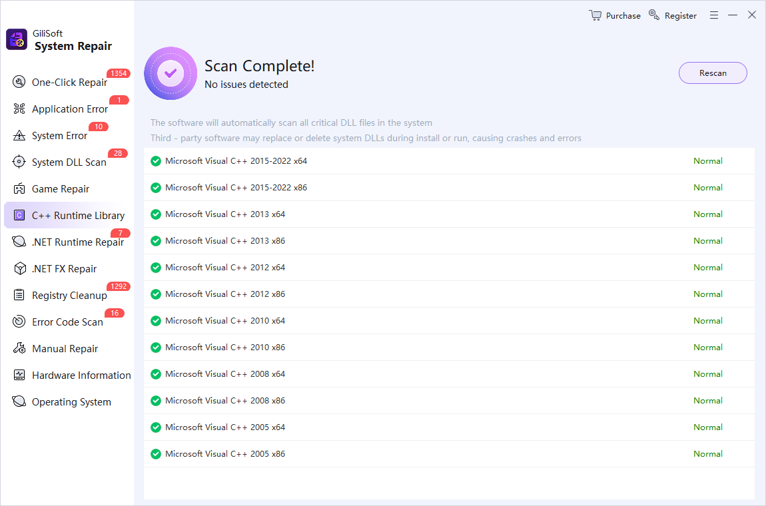
Task: Select the C++ Runtime Library tab
Action: tap(67, 215)
